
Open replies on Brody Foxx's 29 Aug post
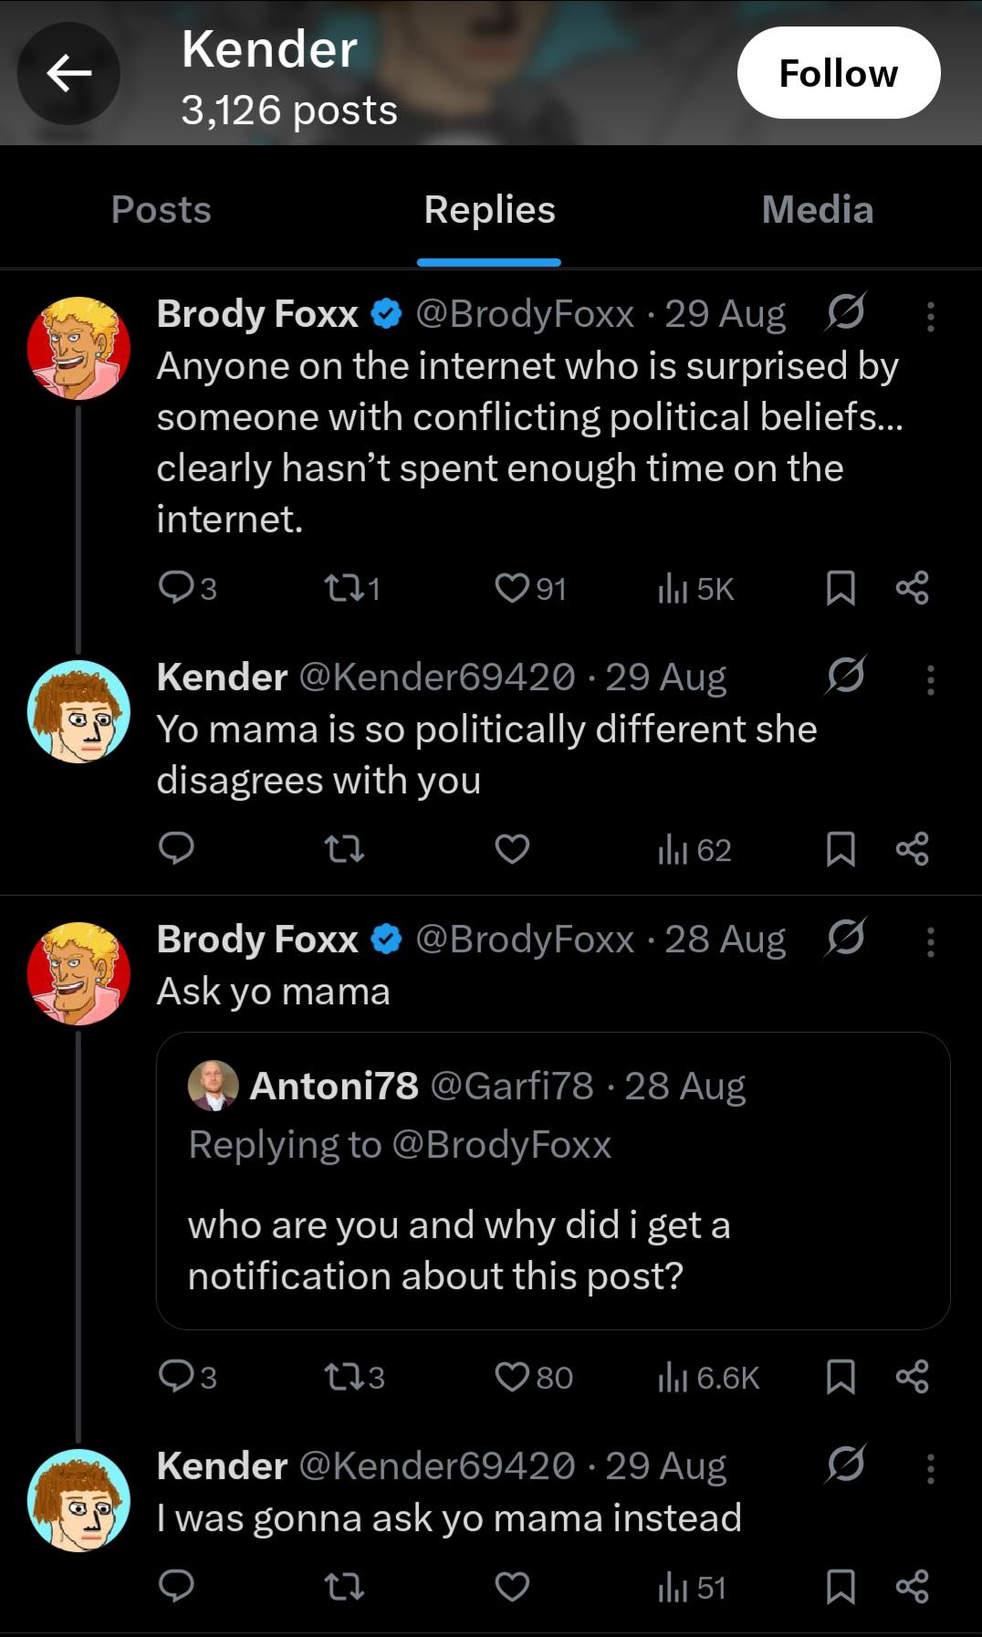[187, 589]
